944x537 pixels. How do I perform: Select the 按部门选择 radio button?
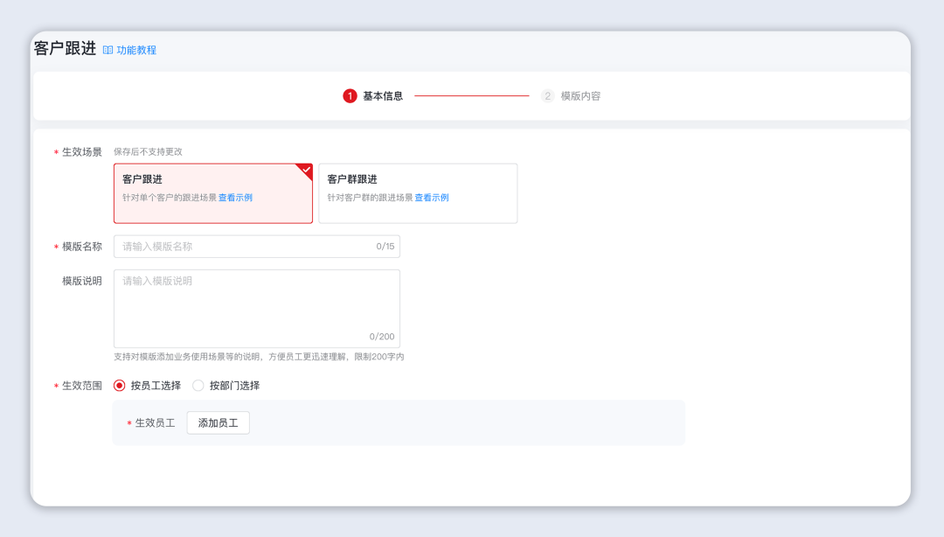198,384
